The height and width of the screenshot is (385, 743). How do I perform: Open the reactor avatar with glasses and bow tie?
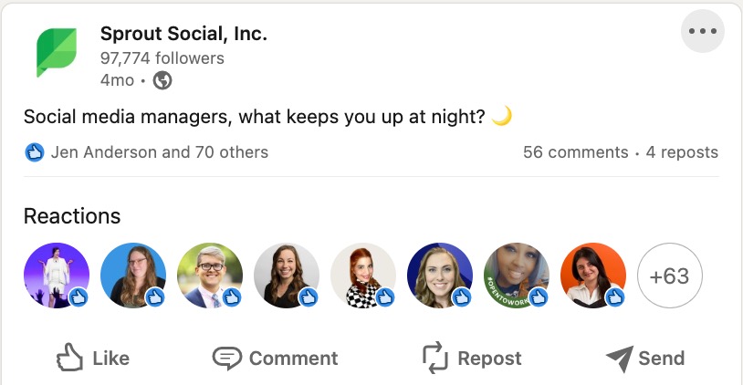pyautogui.click(x=209, y=276)
